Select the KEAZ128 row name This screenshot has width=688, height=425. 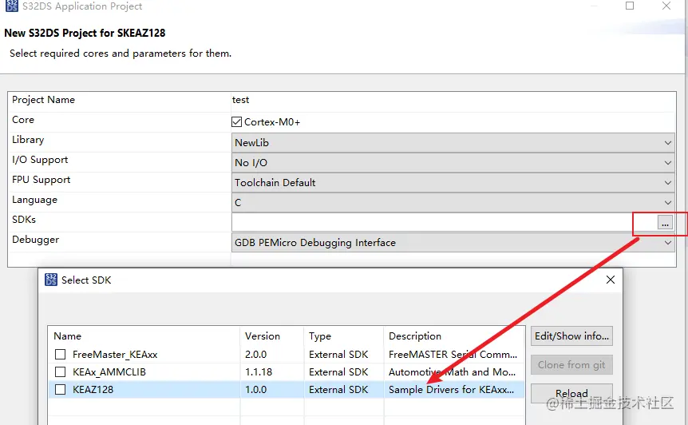click(93, 389)
